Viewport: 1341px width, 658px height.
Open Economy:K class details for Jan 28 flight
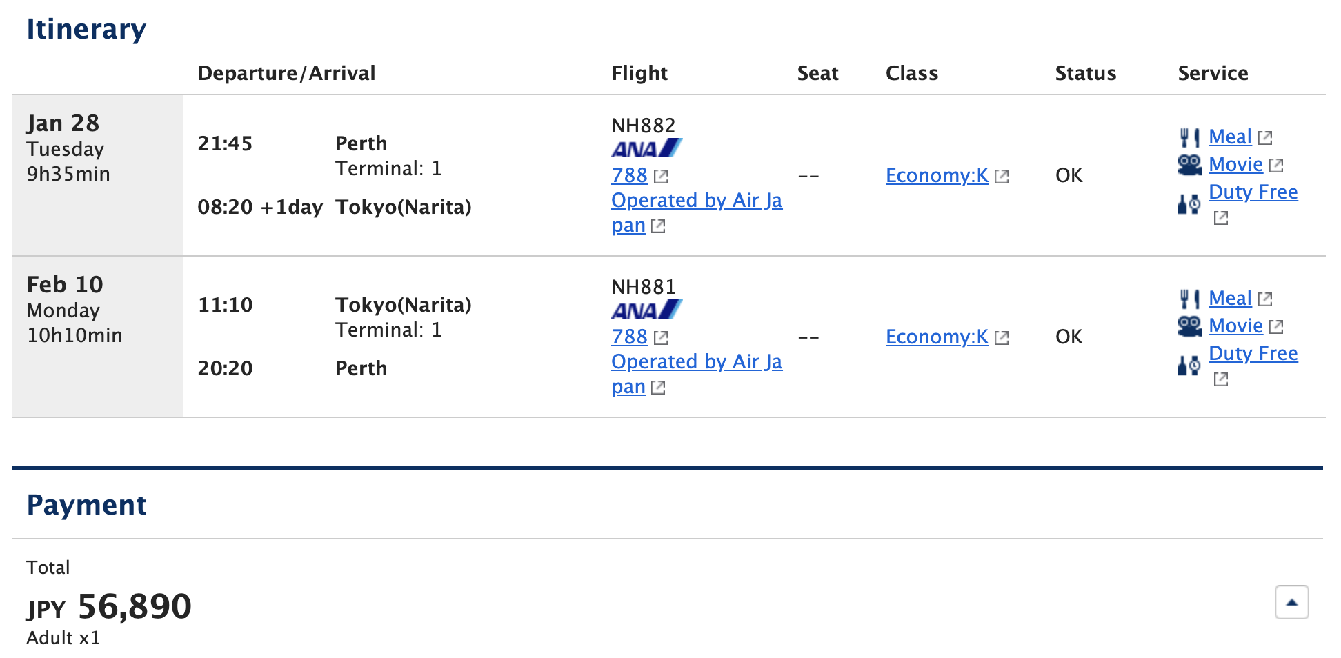click(937, 176)
